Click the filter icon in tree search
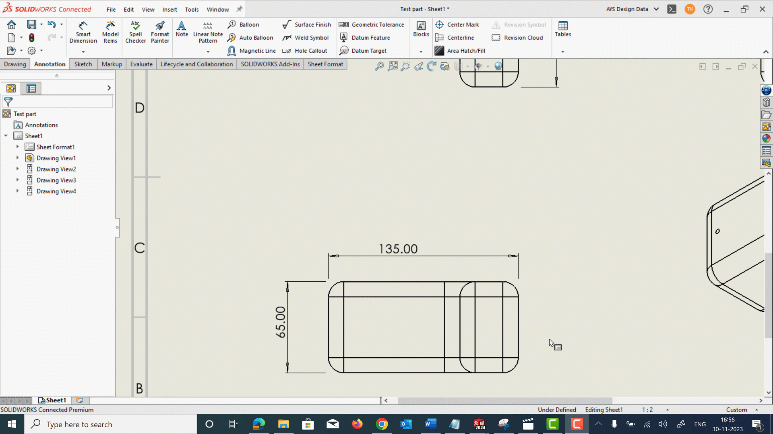 pos(8,102)
